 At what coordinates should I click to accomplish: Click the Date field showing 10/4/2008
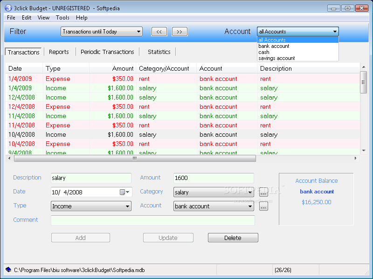pyautogui.click(x=91, y=192)
